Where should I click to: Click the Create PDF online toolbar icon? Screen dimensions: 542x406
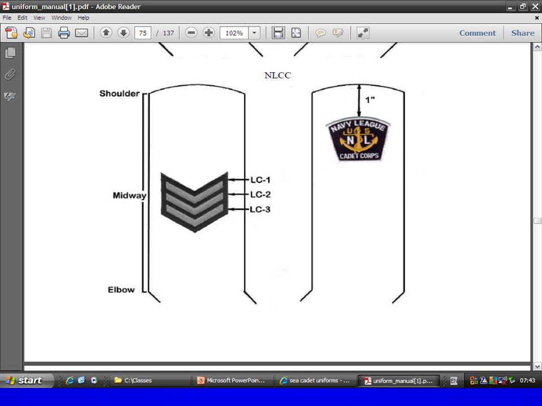click(x=11, y=33)
